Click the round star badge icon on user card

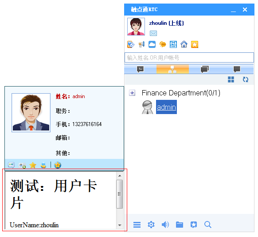click(58, 165)
